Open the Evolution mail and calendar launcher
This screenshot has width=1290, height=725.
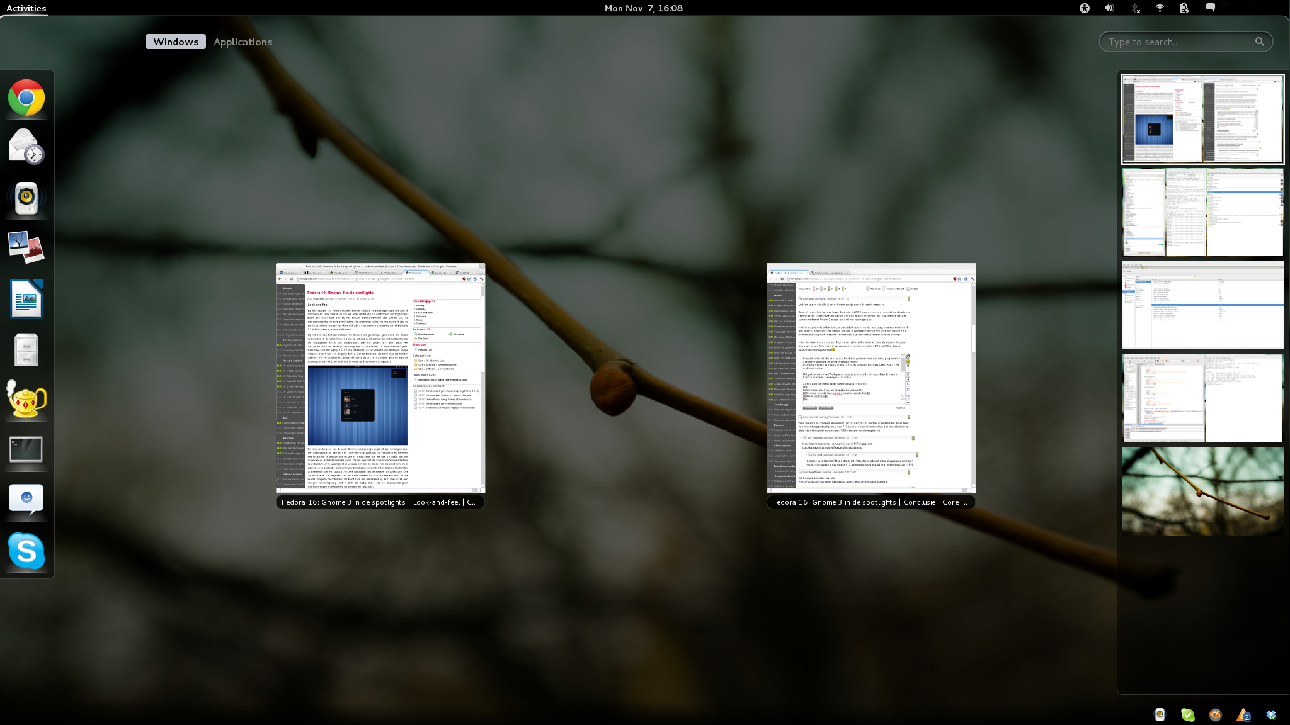pos(26,147)
